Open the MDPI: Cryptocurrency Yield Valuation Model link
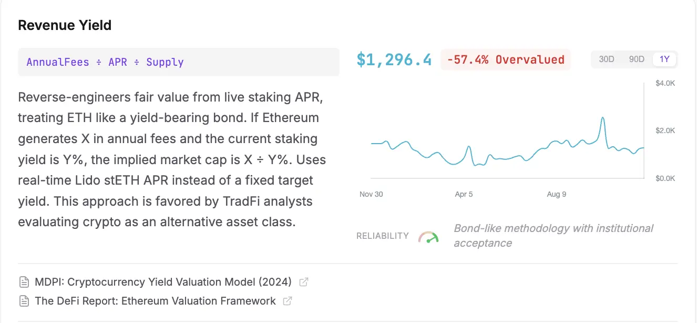The height and width of the screenshot is (323, 697). click(162, 282)
